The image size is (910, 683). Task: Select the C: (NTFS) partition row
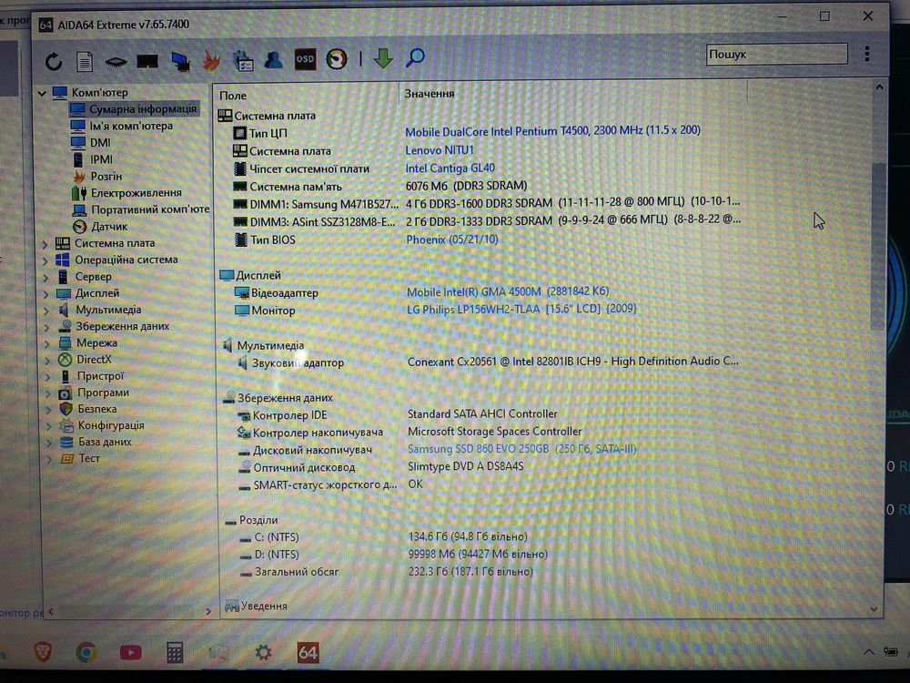point(383,537)
